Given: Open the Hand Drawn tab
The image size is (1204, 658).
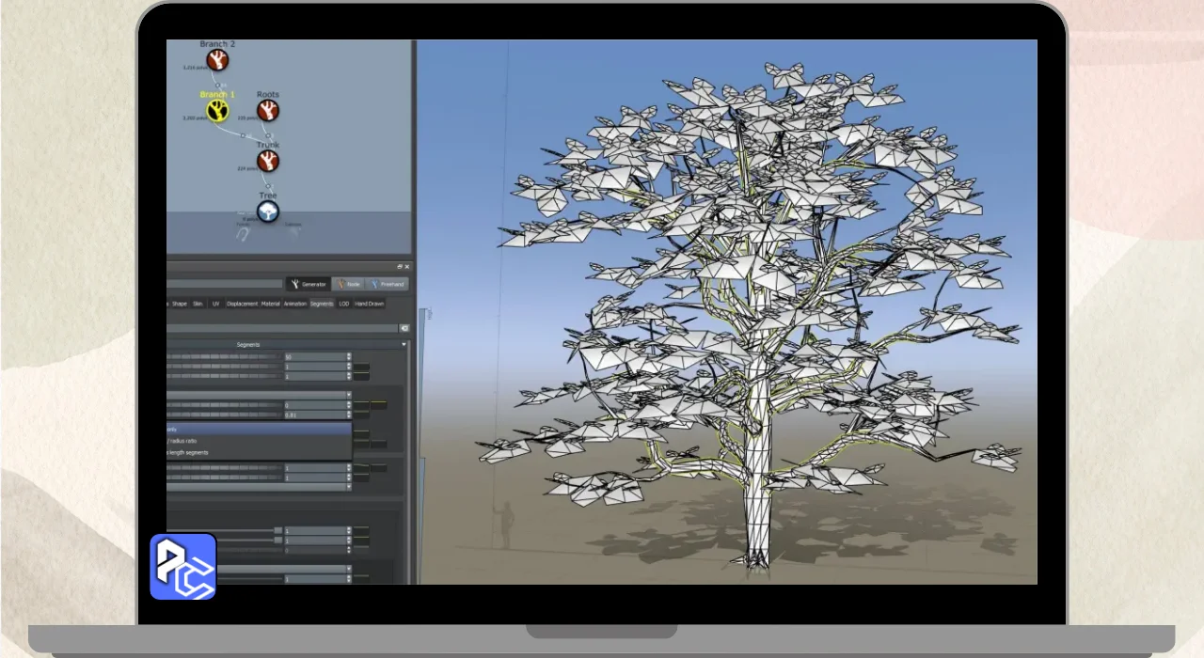Looking at the screenshot, I should pos(370,304).
